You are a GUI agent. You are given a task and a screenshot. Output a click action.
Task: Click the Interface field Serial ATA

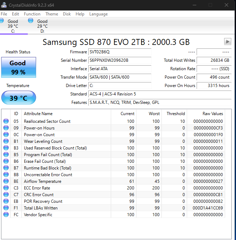120,69
